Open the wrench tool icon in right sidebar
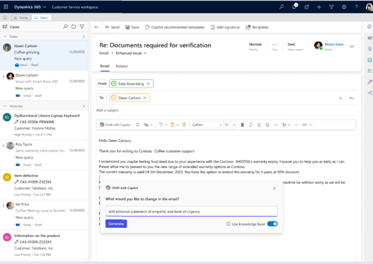This screenshot has width=373, height=264. (369, 82)
